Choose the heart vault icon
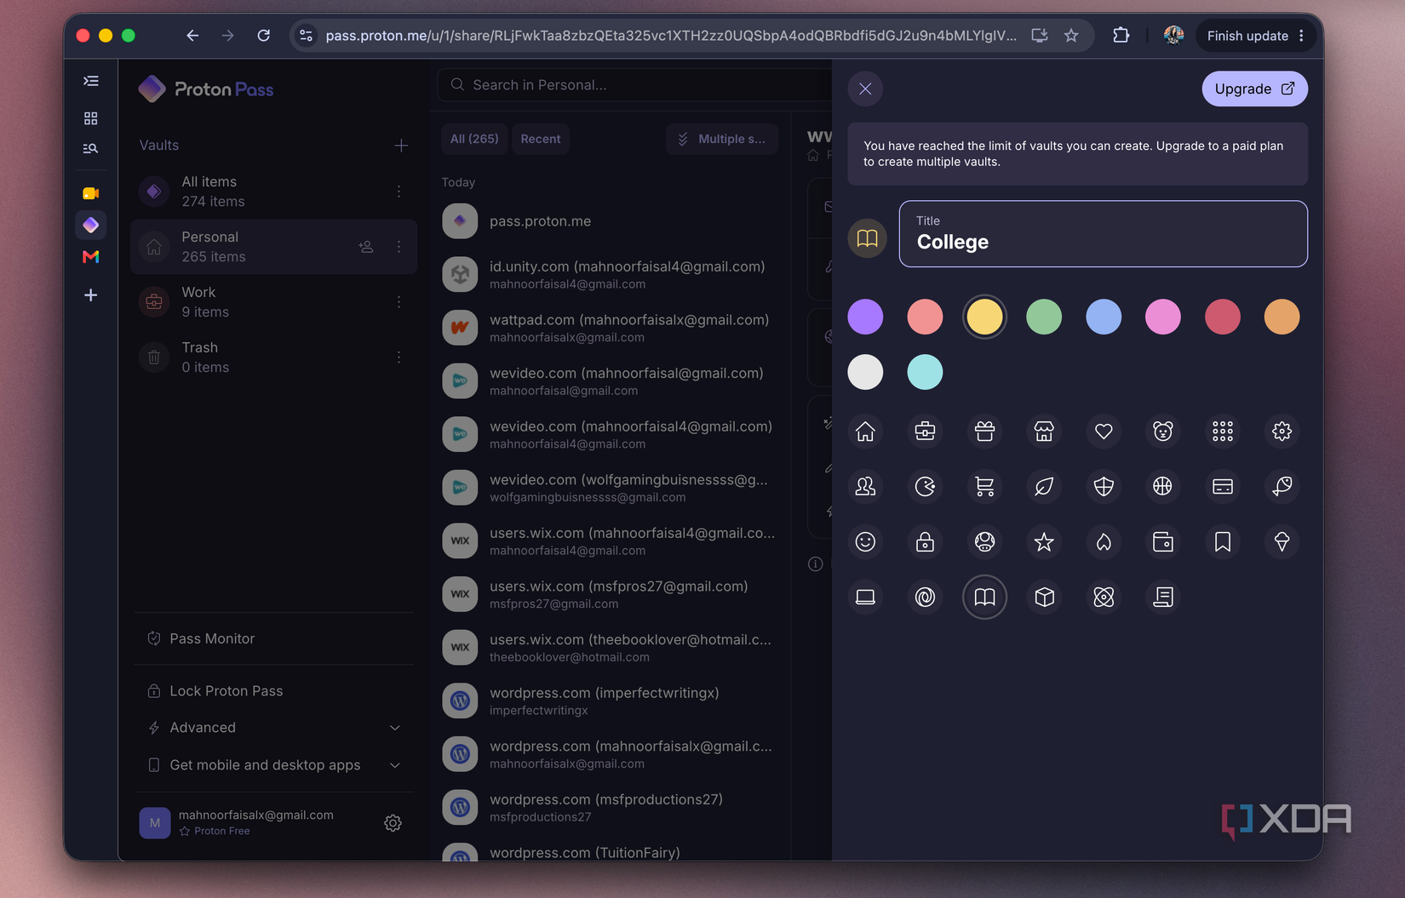 tap(1104, 432)
